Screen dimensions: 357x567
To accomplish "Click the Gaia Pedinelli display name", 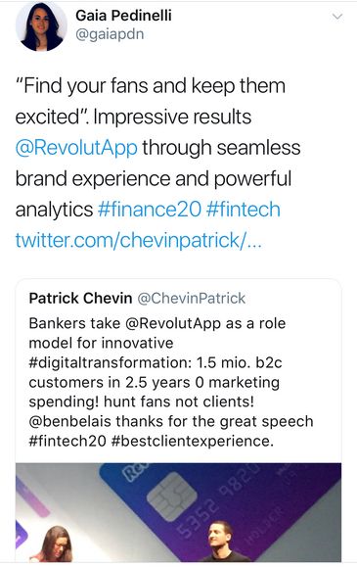I will pos(123,16).
